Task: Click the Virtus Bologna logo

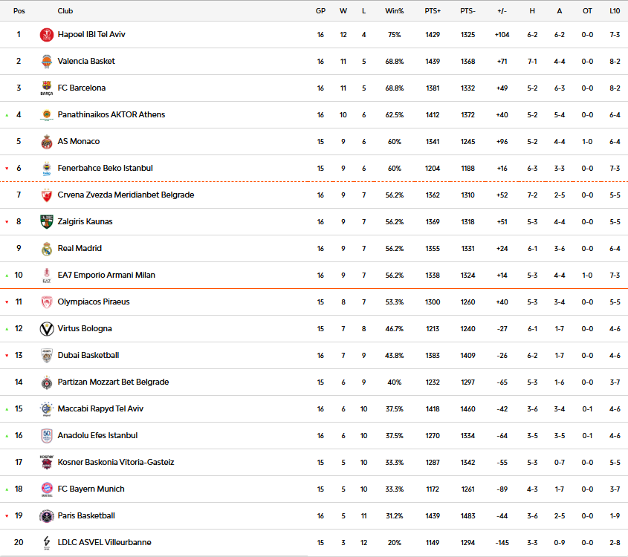Action: [x=47, y=329]
